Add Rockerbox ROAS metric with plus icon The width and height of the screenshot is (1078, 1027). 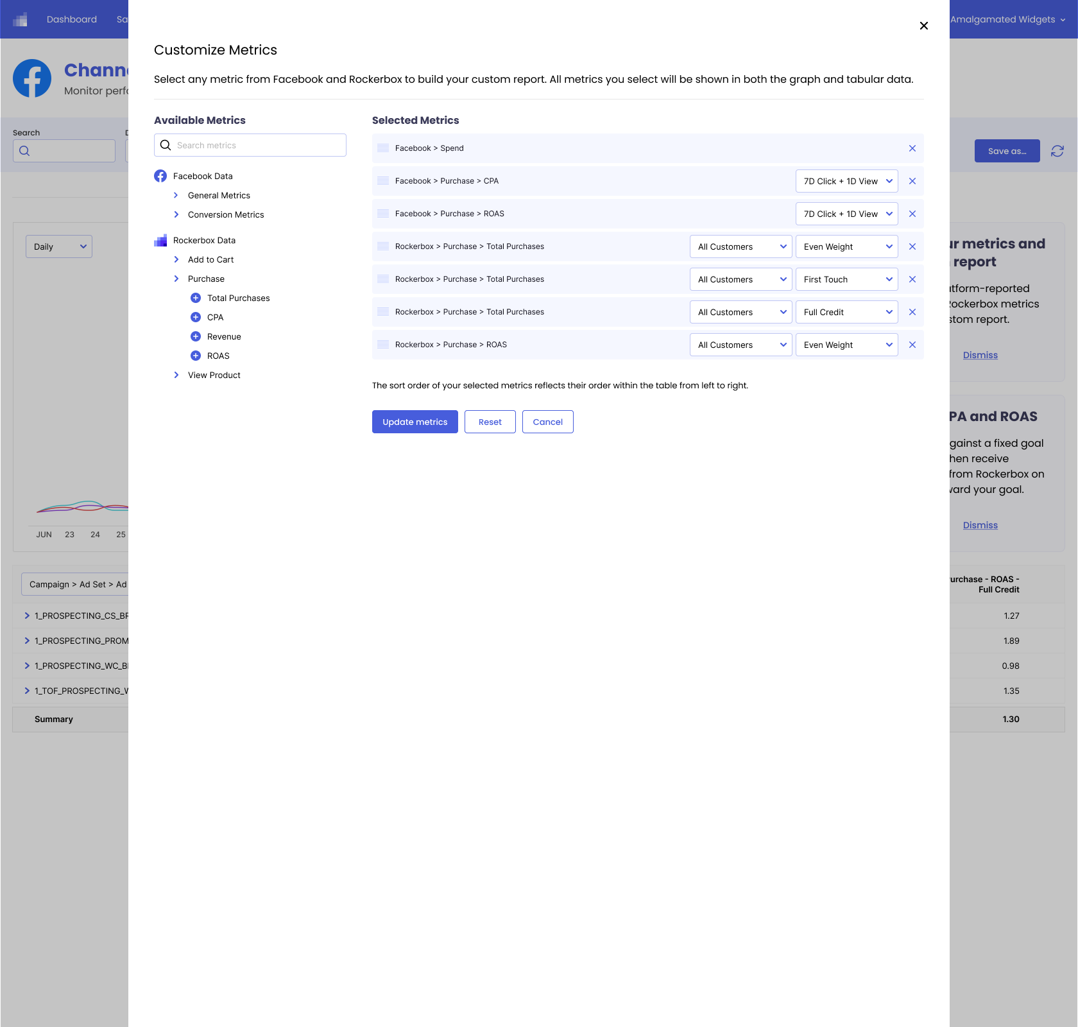click(196, 356)
